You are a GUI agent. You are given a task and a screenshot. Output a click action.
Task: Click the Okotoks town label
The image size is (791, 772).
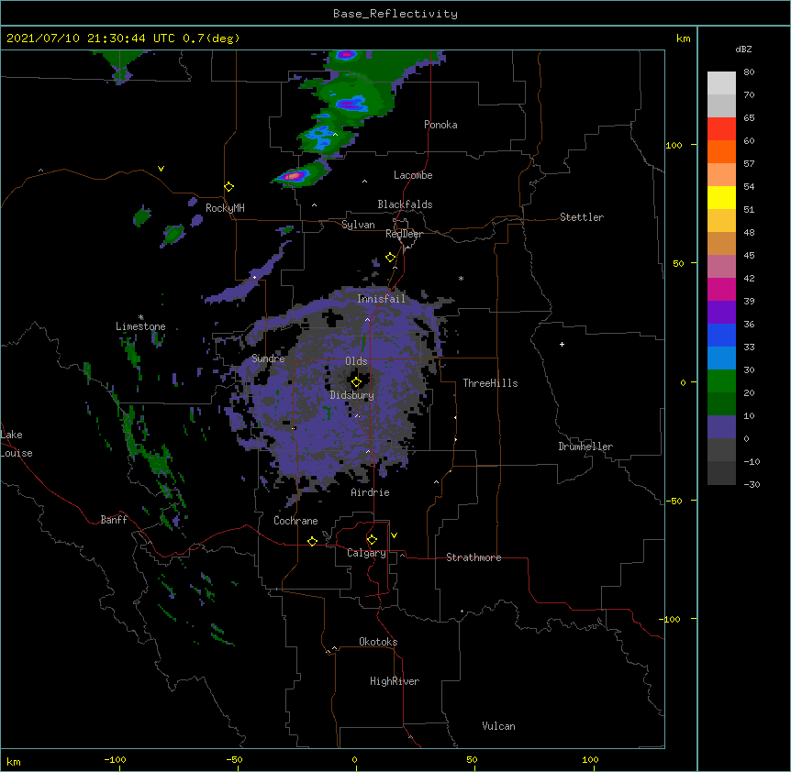[x=378, y=642]
